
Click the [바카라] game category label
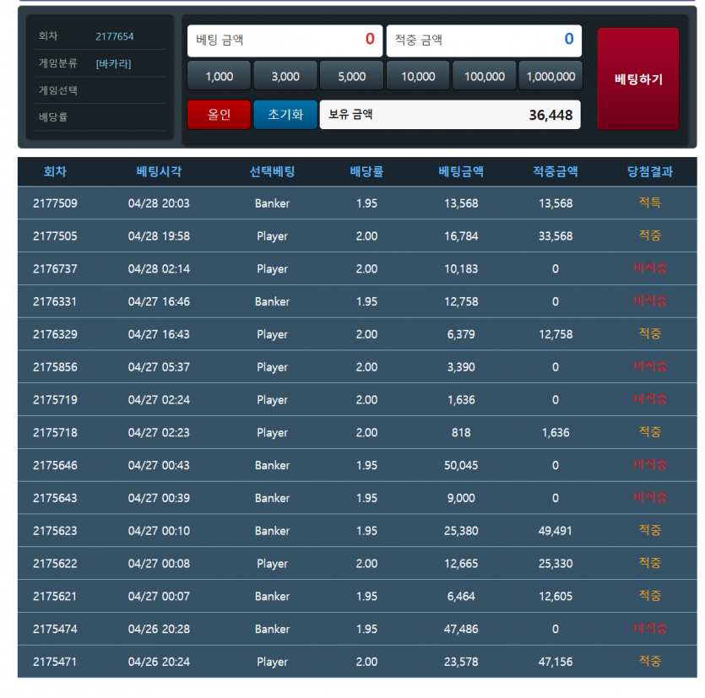coord(113,63)
